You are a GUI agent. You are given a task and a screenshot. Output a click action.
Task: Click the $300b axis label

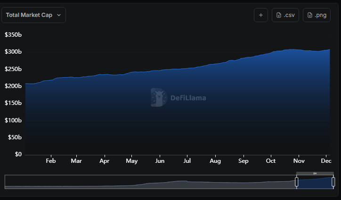pos(13,52)
